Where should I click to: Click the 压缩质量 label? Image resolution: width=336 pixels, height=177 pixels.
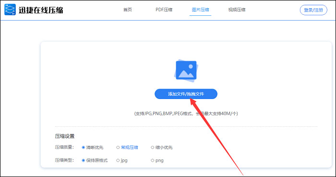click(x=64, y=147)
